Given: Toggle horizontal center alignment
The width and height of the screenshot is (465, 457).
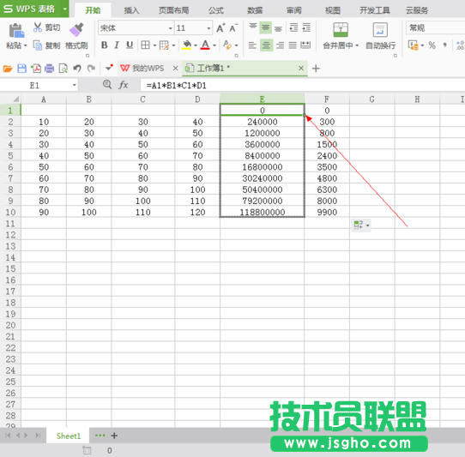Looking at the screenshot, I should (x=266, y=45).
